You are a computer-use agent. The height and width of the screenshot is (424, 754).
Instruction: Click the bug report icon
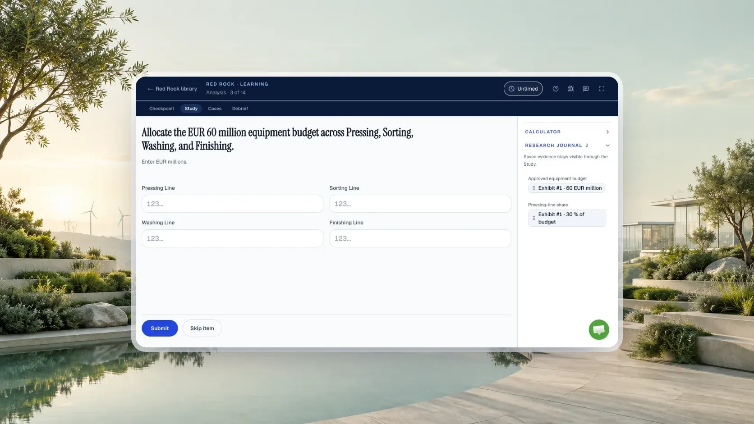(x=571, y=89)
